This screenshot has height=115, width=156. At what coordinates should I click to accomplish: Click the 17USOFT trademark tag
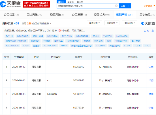click(x=101, y=46)
